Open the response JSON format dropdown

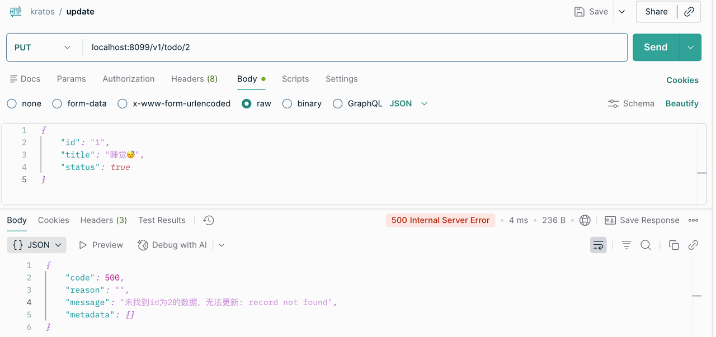pos(37,245)
